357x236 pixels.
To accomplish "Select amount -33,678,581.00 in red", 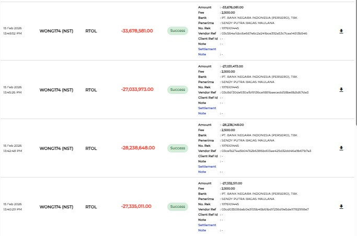I will [x=137, y=31].
